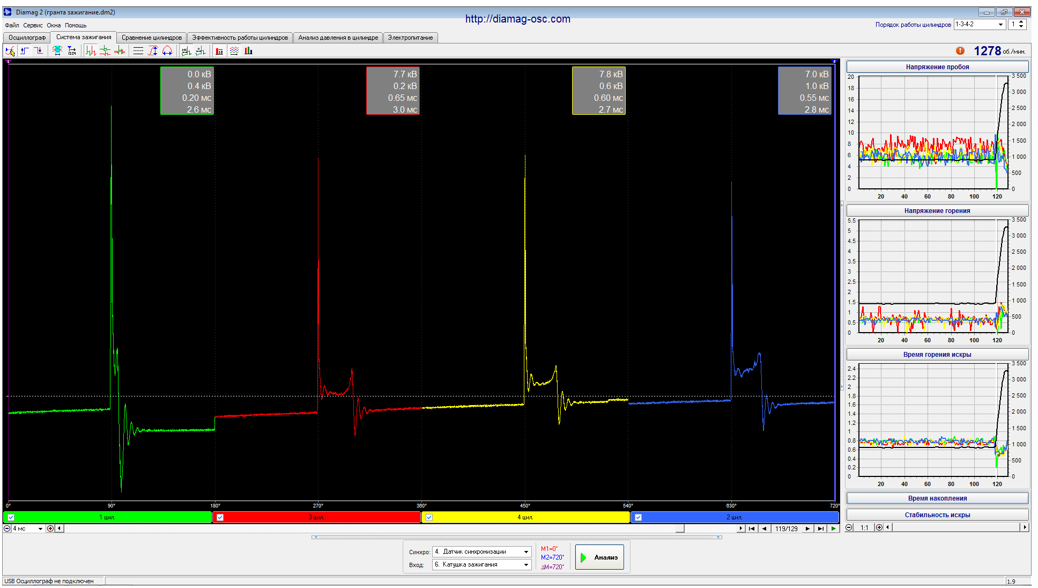Zoom out time scale with minus icon
This screenshot has height=588, width=1038.
tap(7, 528)
